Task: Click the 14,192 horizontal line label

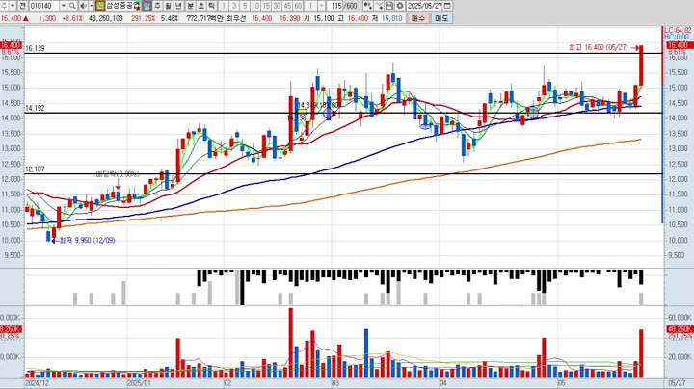Action: (35, 108)
